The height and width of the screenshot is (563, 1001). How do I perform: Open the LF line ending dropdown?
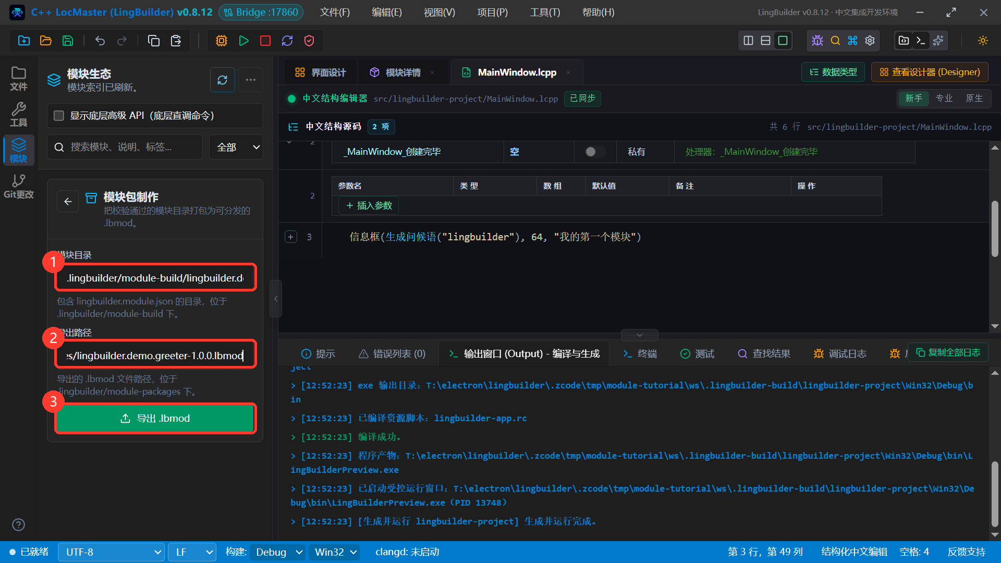point(192,552)
